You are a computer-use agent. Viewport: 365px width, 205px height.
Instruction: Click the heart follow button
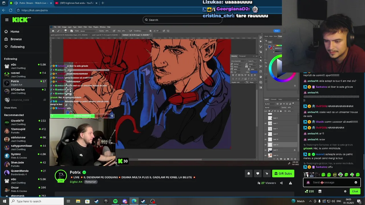(258, 173)
